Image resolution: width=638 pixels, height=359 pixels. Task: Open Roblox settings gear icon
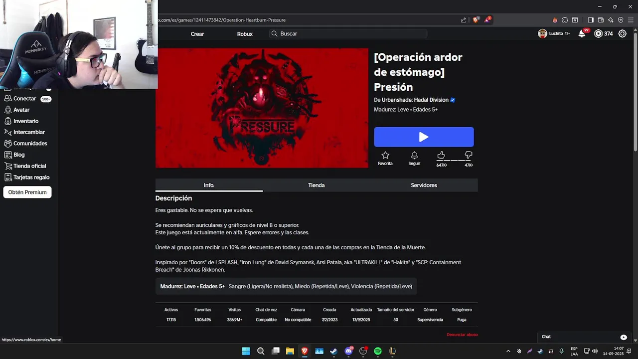pyautogui.click(x=623, y=33)
